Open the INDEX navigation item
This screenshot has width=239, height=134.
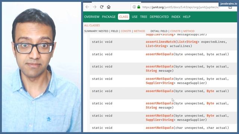176,17
